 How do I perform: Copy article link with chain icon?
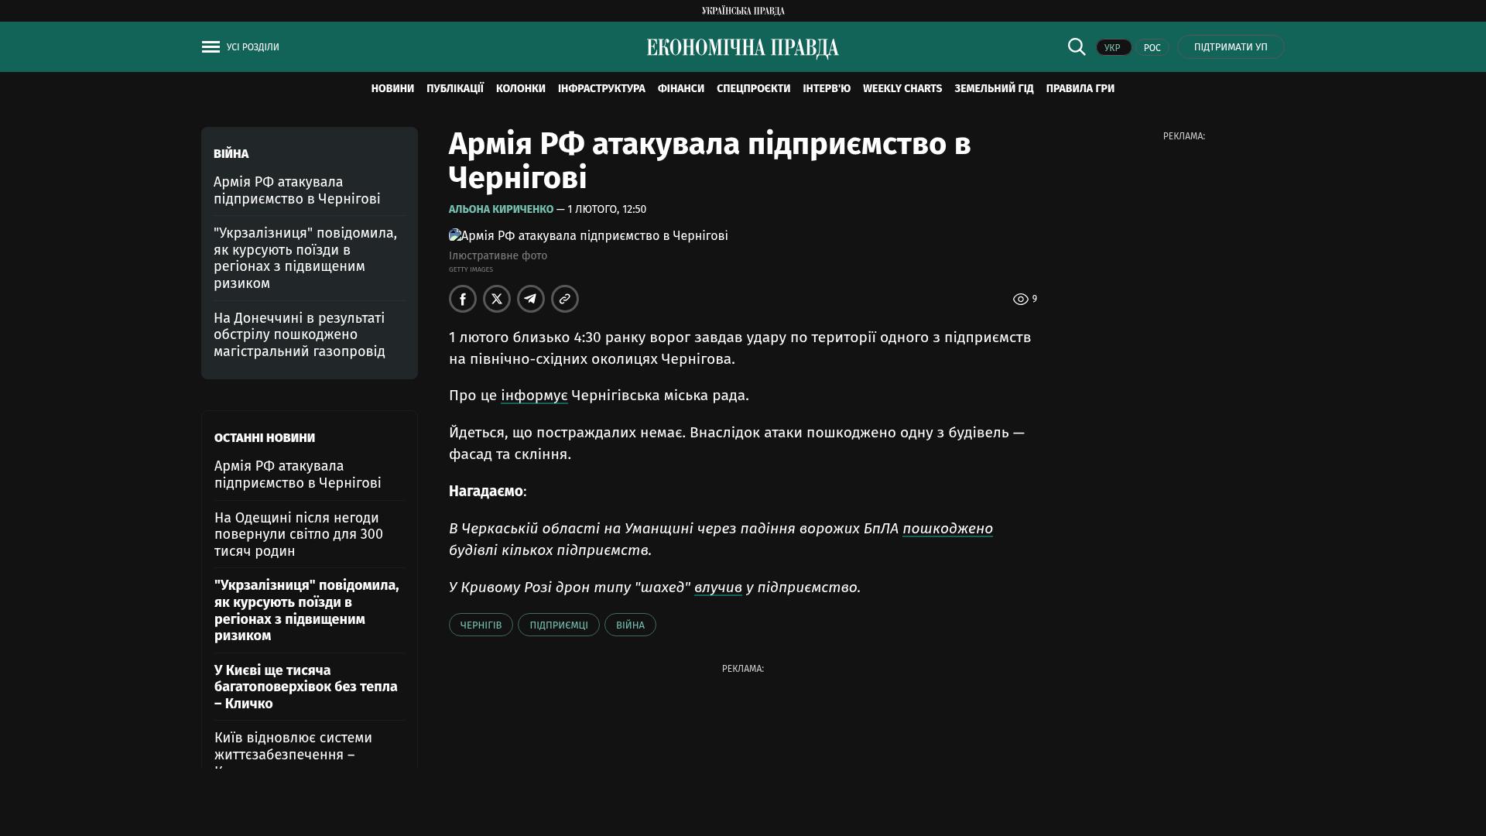(x=565, y=299)
